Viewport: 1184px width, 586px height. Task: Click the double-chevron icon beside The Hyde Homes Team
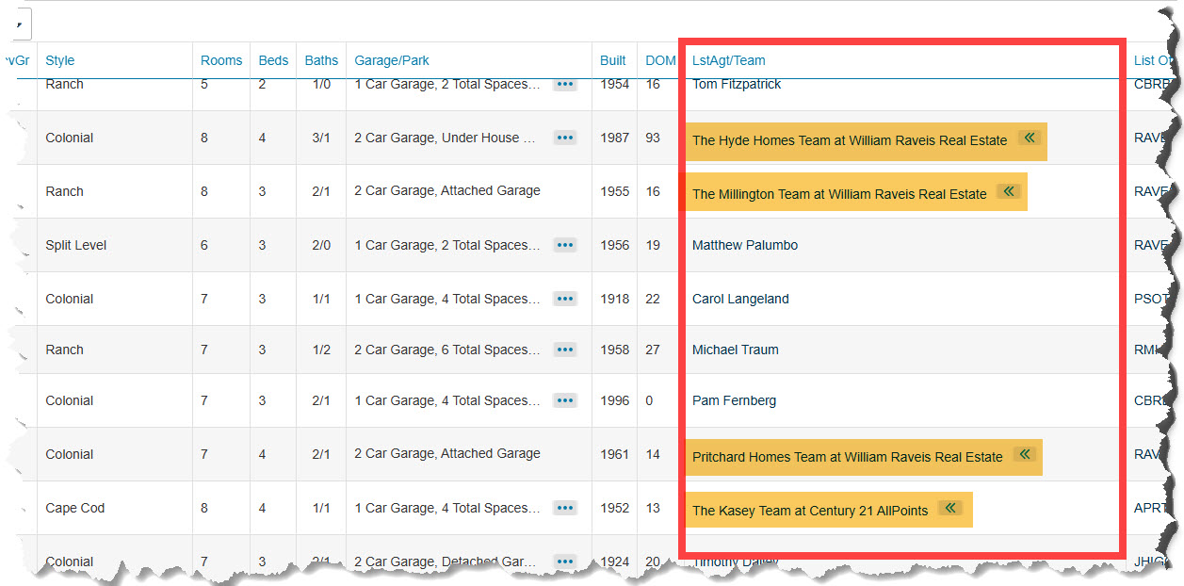[1028, 138]
